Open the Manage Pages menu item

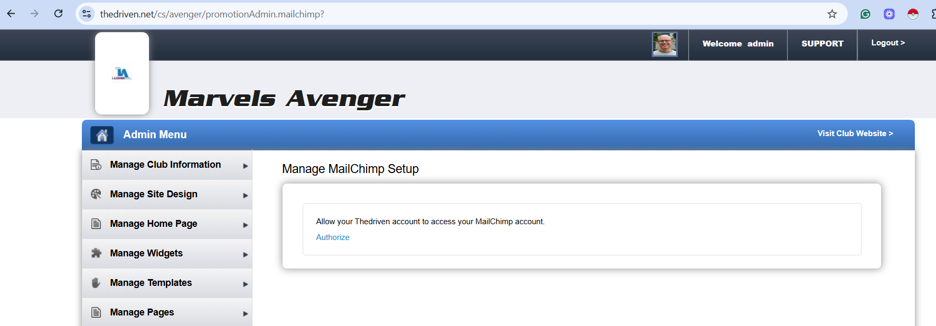coord(167,313)
